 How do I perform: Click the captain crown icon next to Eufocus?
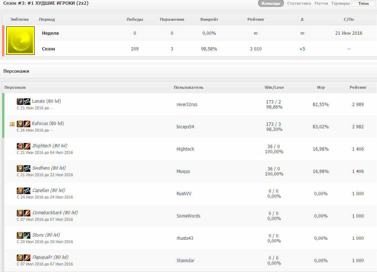(x=12, y=124)
